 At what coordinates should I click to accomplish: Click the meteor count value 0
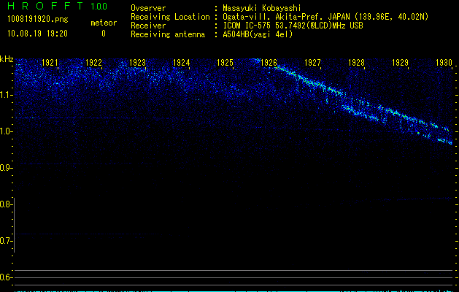[104, 34]
